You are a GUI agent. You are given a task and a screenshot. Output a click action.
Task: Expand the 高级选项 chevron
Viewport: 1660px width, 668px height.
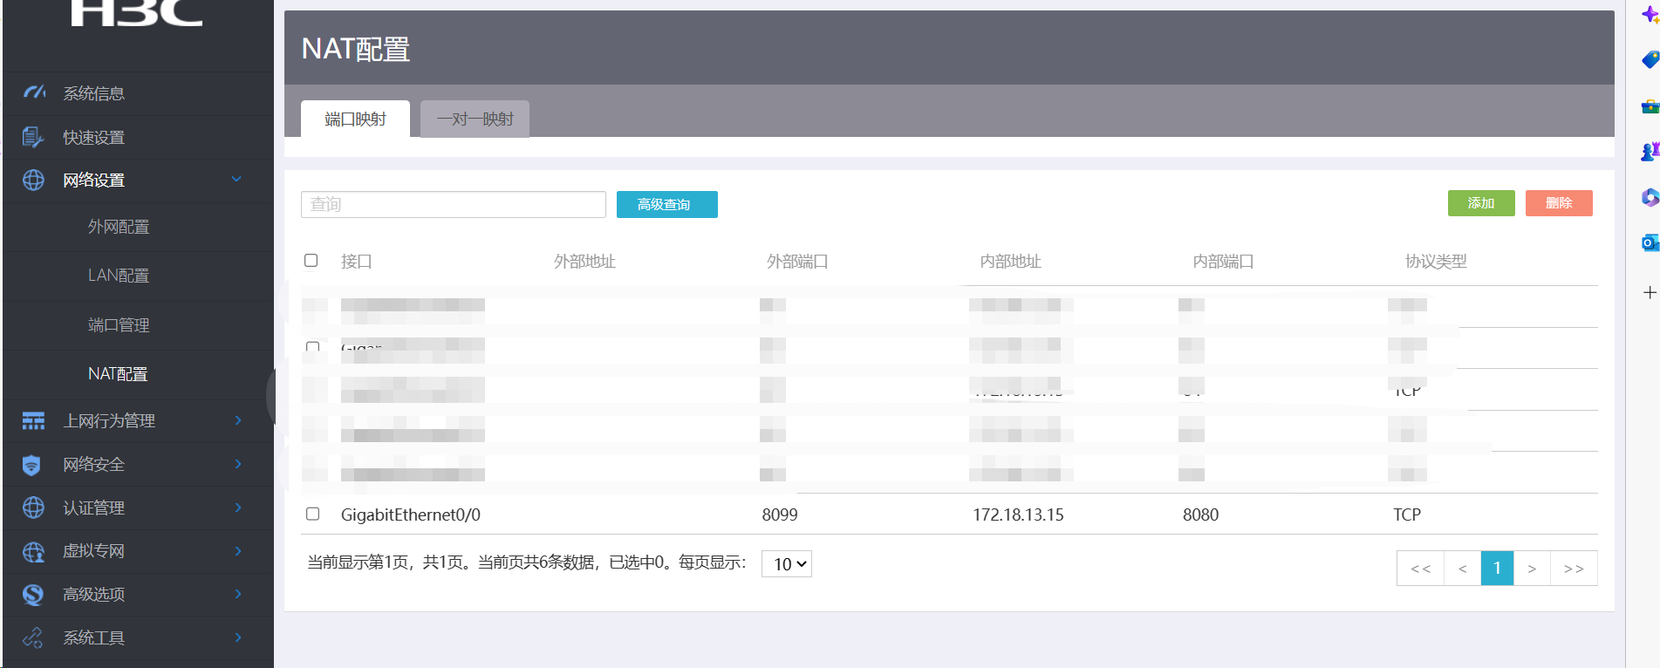238,594
